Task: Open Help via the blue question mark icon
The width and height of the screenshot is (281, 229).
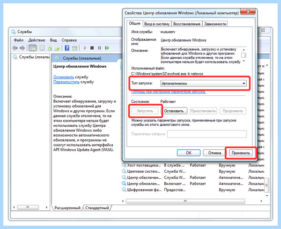Action: coord(67,48)
